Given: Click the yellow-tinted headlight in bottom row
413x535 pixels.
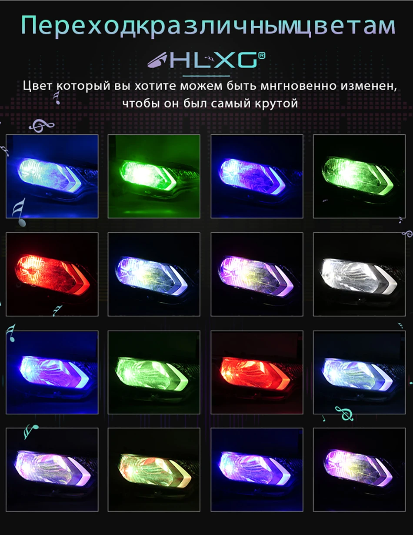Looking at the screenshot, I should pyautogui.click(x=154, y=470).
